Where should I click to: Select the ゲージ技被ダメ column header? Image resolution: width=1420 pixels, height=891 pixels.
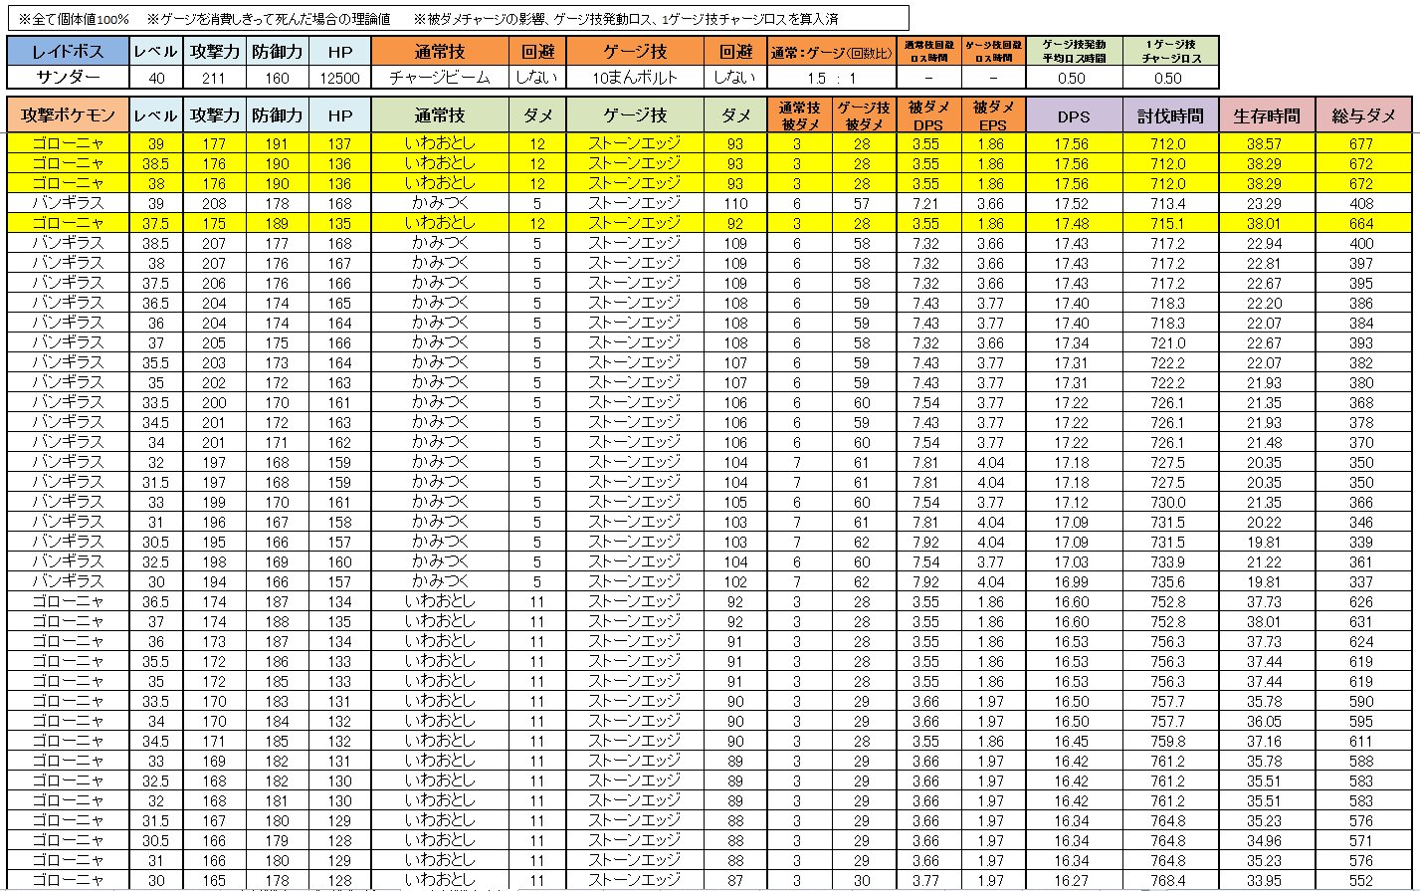coord(863,115)
